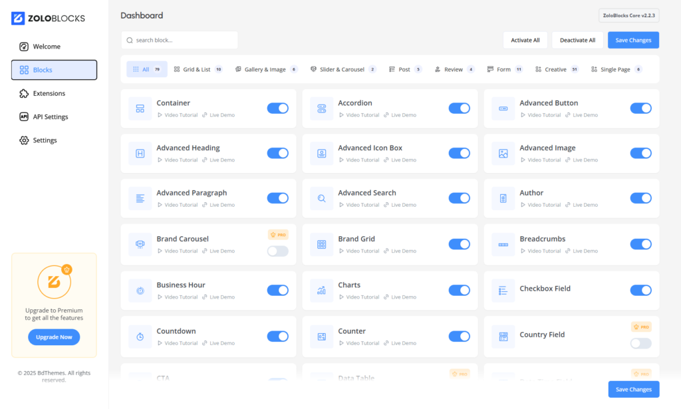
Task: Toggle the Author block off
Action: coord(640,198)
